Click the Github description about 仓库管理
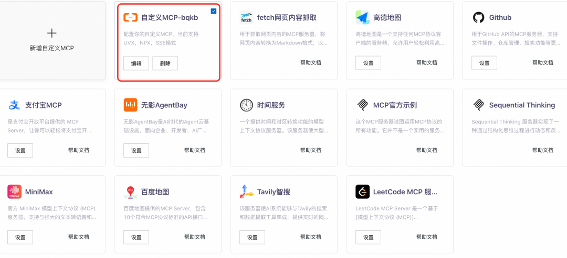The width and height of the screenshot is (567, 258). [x=516, y=39]
